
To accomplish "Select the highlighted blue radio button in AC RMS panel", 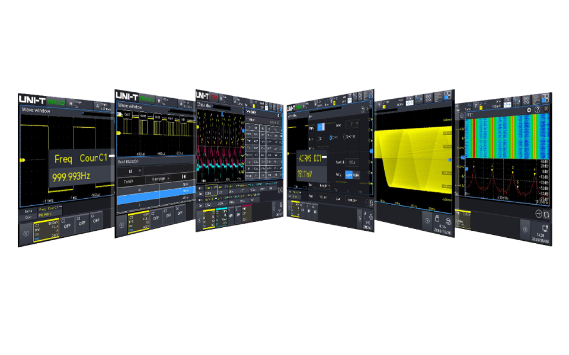I will tap(331, 138).
